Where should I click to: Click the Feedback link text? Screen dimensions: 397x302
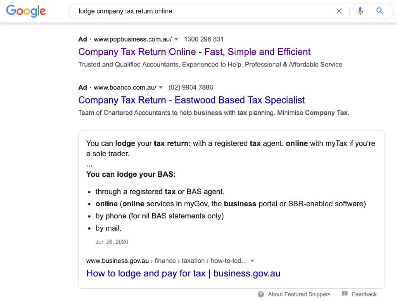[364, 294]
